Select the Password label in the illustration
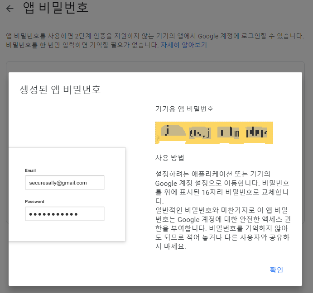 [34, 202]
